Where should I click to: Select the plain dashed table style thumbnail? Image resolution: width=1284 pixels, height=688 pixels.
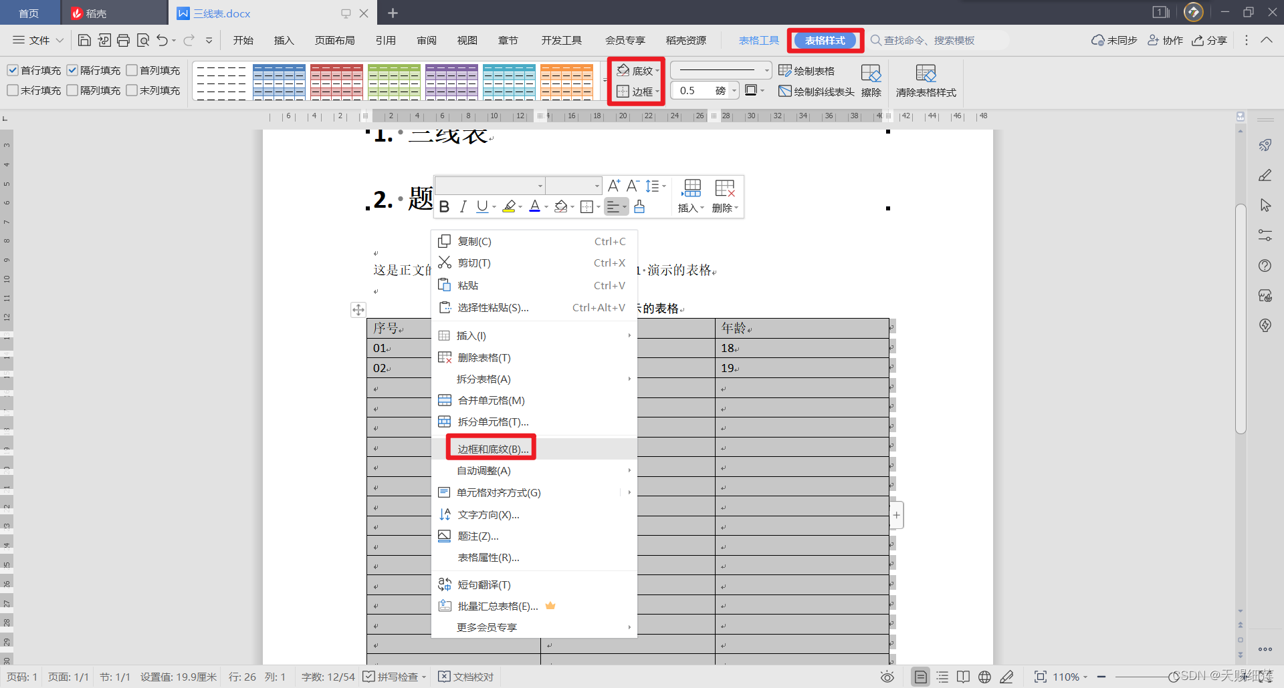coord(221,82)
